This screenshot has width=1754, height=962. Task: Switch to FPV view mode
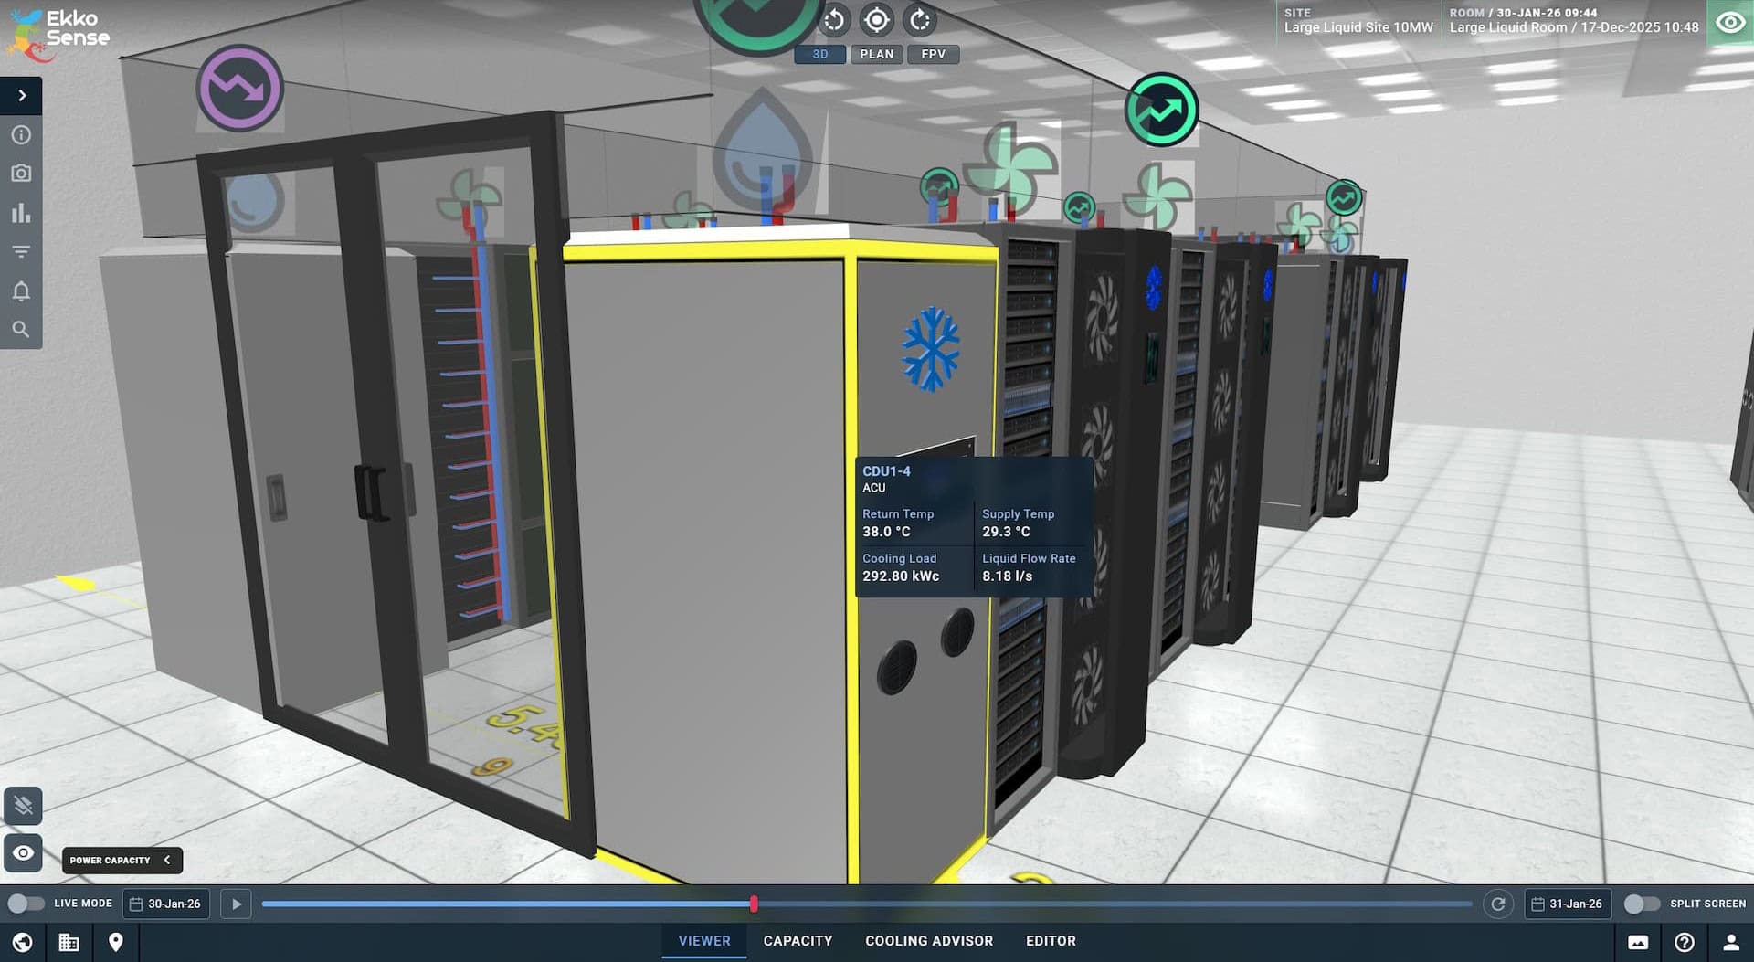click(x=933, y=54)
